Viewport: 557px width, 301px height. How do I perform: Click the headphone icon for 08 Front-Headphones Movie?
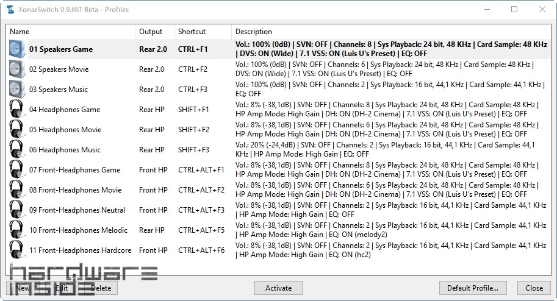(16, 190)
